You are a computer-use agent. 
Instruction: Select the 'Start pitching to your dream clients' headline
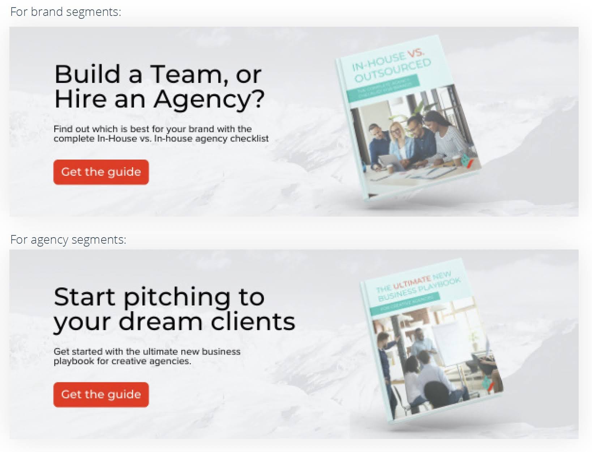click(174, 309)
